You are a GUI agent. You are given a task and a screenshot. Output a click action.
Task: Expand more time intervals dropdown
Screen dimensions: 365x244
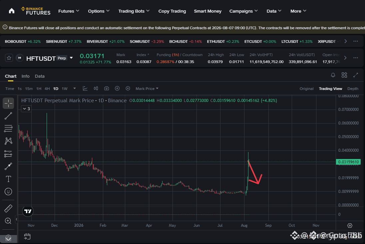(x=75, y=88)
